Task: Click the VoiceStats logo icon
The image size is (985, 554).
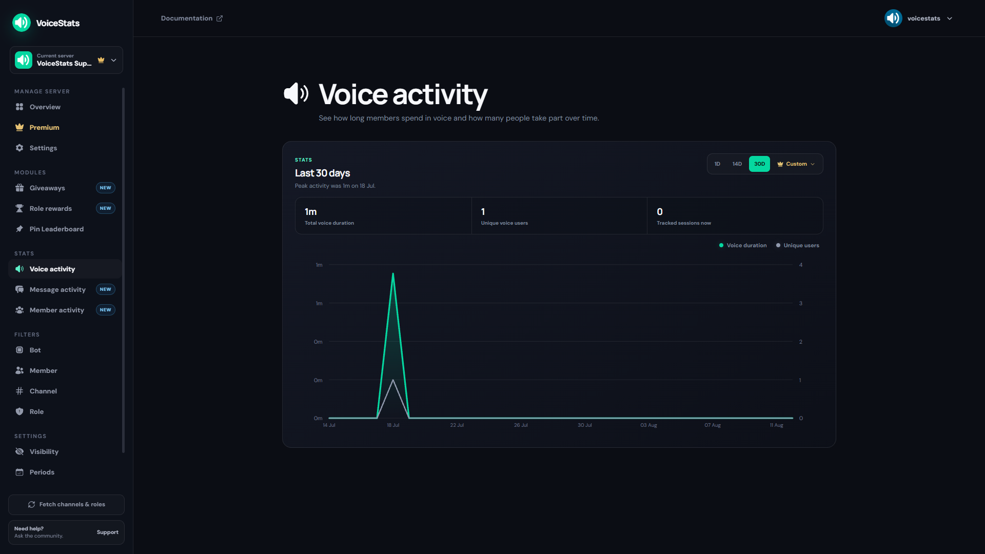Action: 22,23
